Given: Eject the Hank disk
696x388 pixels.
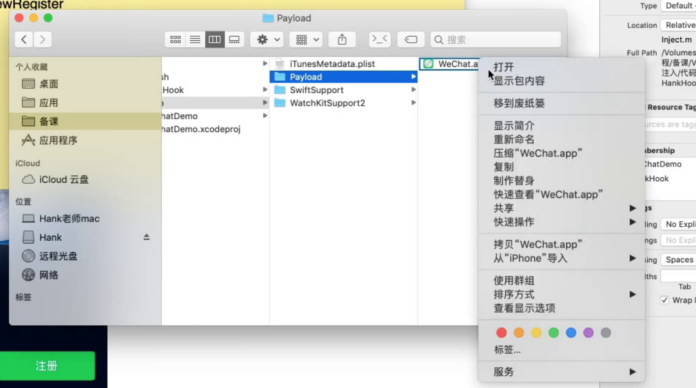Looking at the screenshot, I should coord(146,237).
